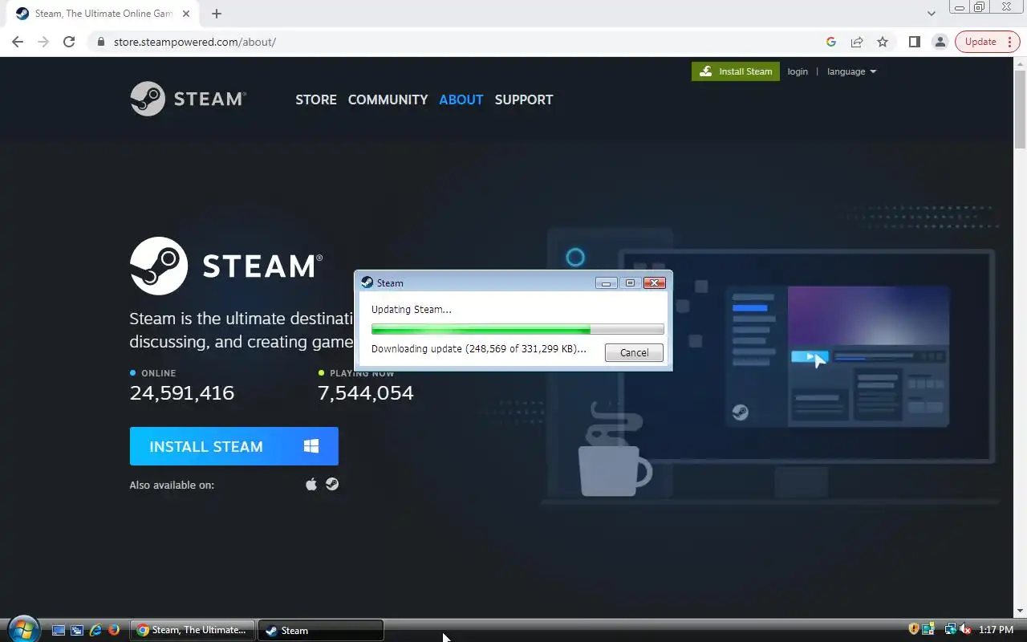The width and height of the screenshot is (1027, 642).
Task: Click the Steam logo in the site header
Action: coord(189,99)
